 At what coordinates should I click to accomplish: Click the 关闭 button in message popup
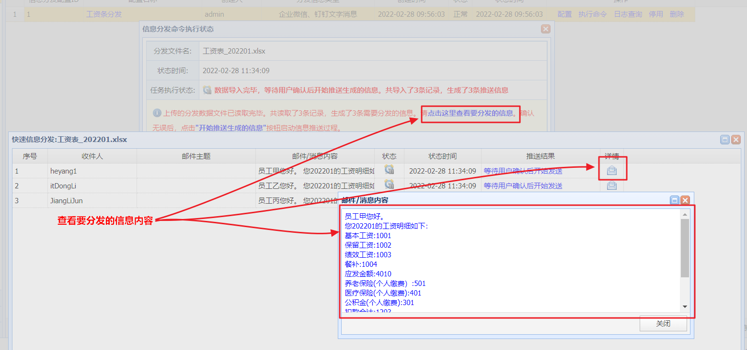click(x=663, y=324)
